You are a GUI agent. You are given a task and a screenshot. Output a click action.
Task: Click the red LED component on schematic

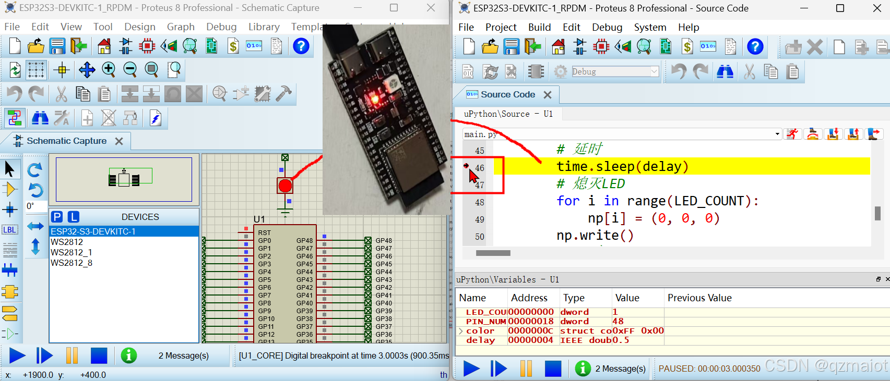point(285,186)
